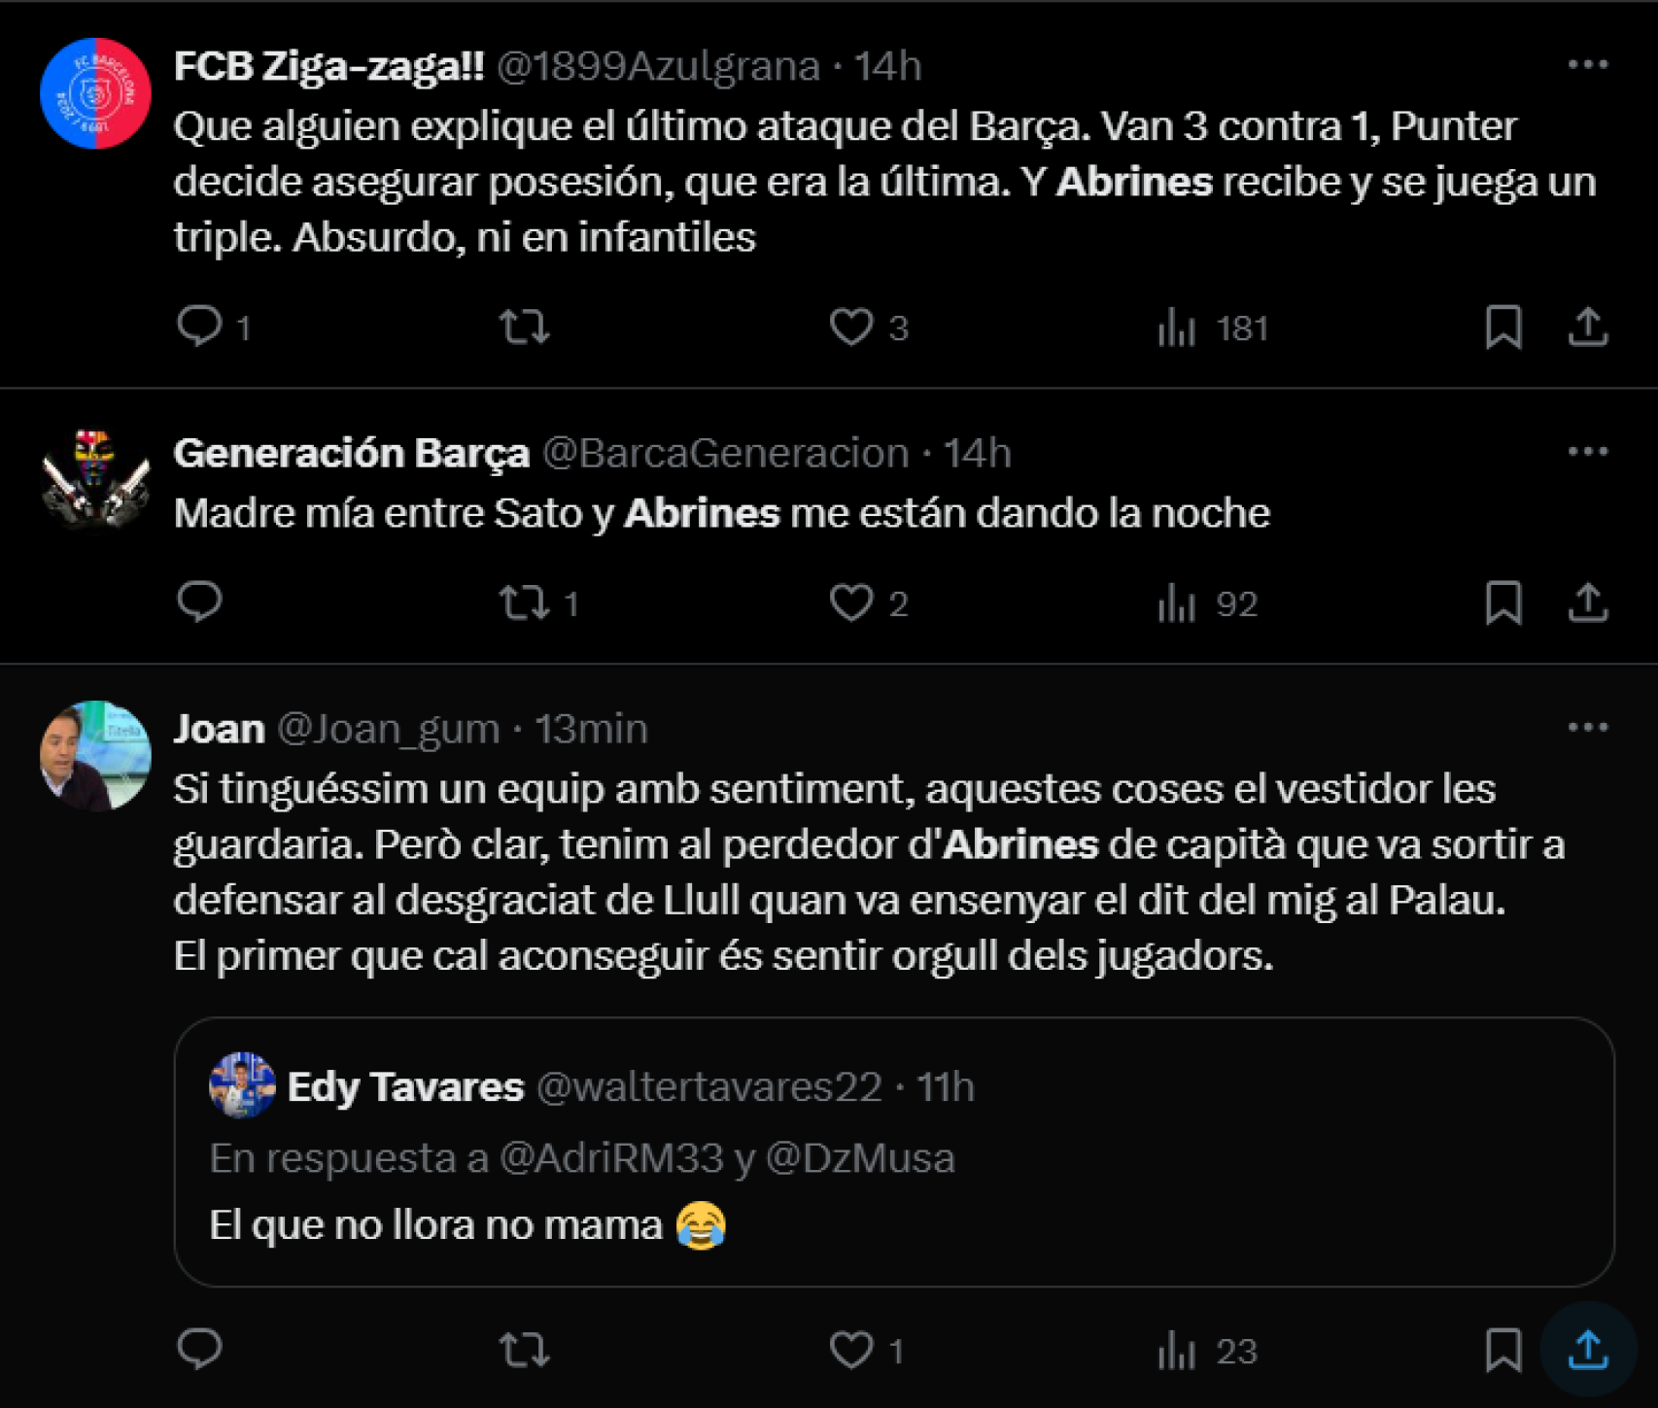Viewport: 1658px width, 1408px height.
Task: Reply to Joan's tweet about Abrines
Action: coord(200,1350)
